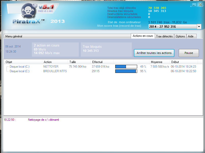Click the log timestamp 18:22:50 :

10,120
